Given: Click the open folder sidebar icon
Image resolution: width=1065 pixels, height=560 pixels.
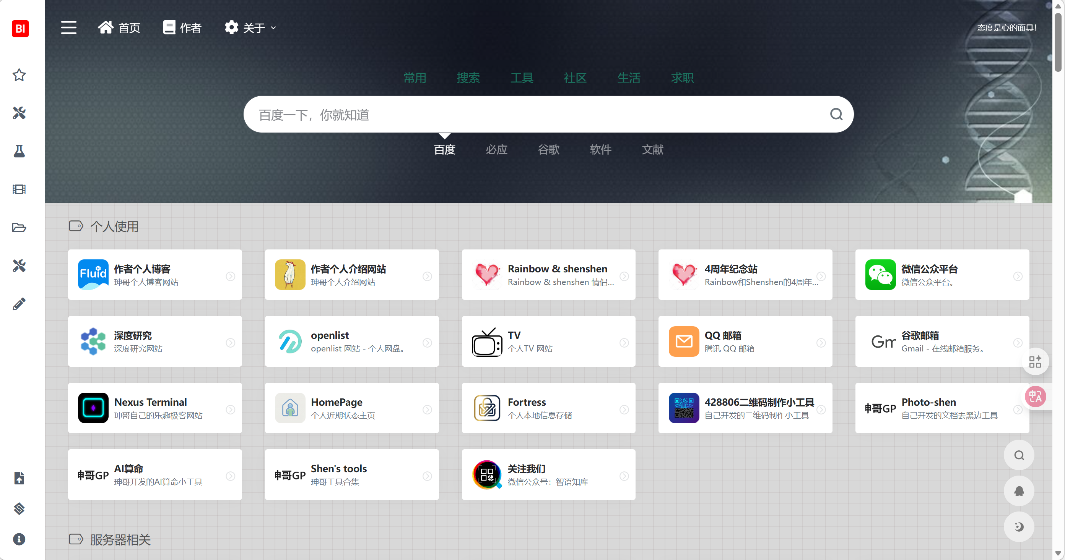Looking at the screenshot, I should [x=19, y=228].
